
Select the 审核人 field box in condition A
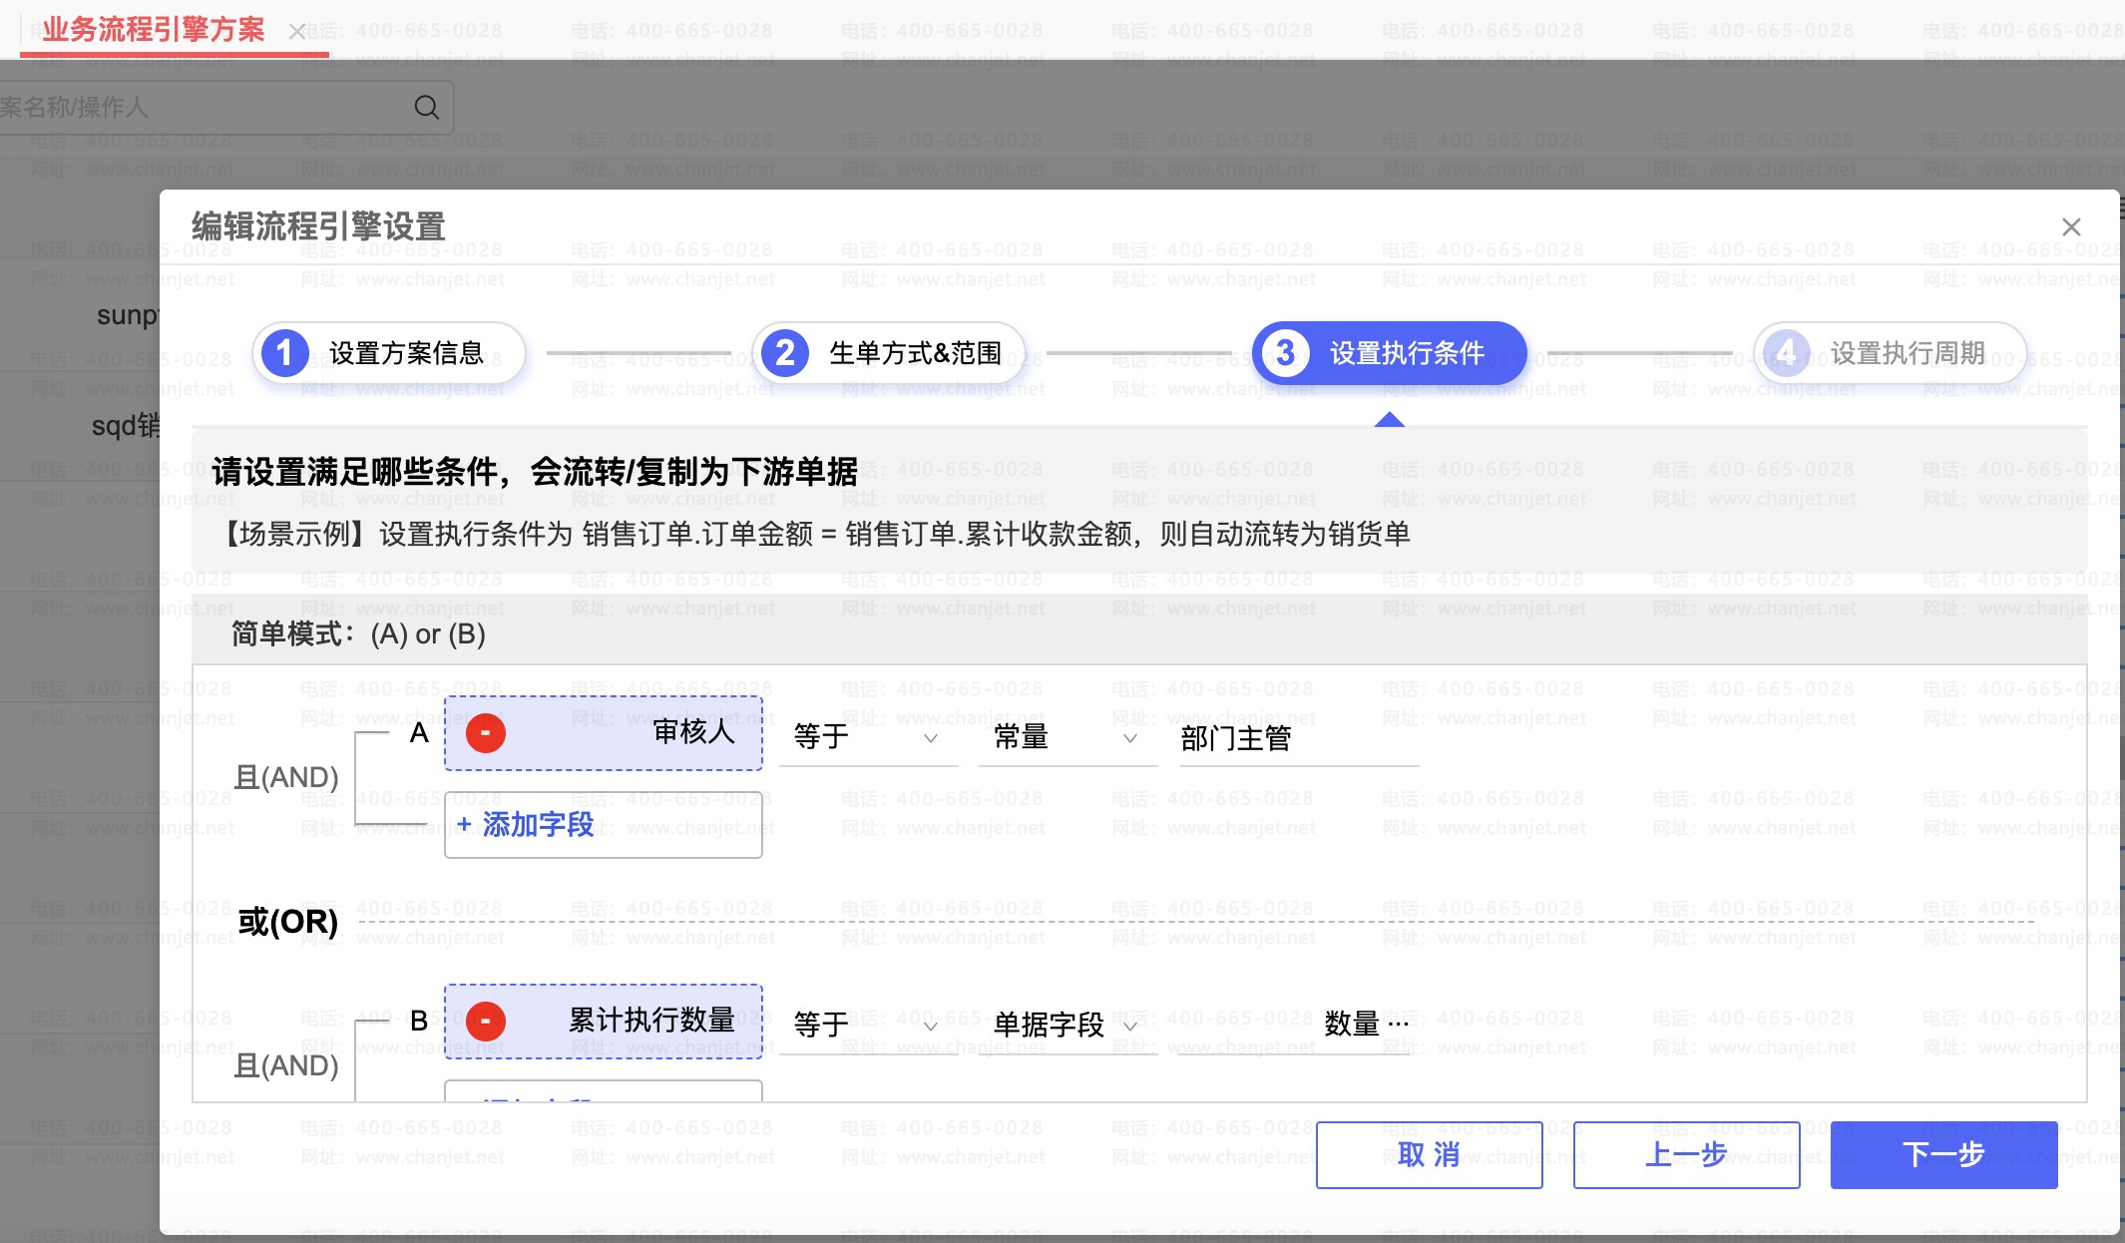point(604,733)
